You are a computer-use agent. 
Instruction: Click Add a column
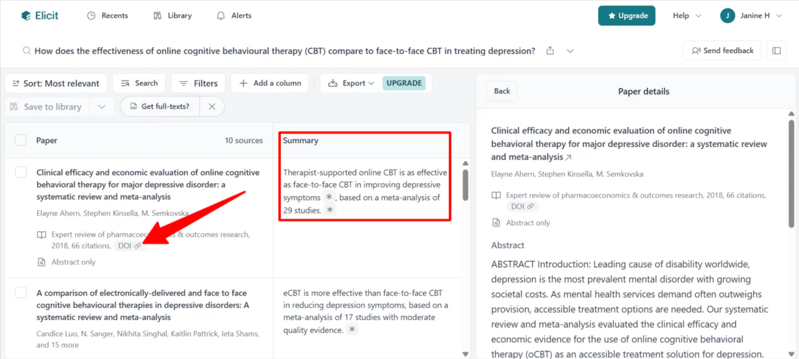point(270,83)
